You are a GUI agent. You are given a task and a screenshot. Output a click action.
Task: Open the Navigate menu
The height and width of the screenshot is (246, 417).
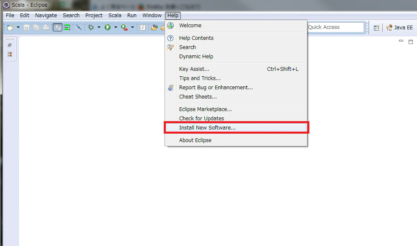[46, 16]
